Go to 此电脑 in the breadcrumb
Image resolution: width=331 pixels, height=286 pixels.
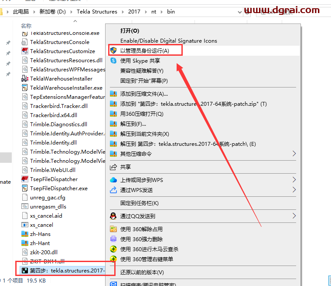[x=20, y=12]
